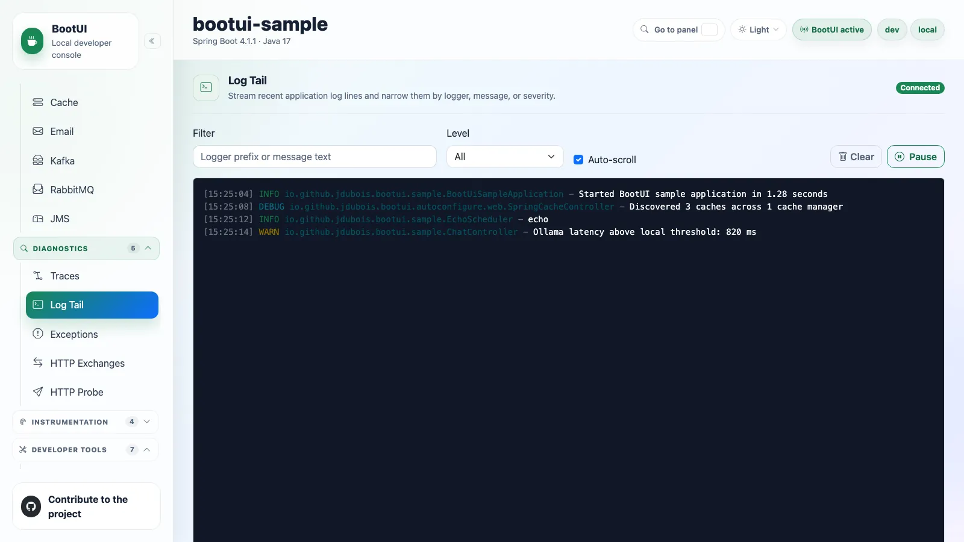Screen dimensions: 964x542
Task: Click the DEBUG Discovered 3 caches log line
Action: [x=523, y=207]
